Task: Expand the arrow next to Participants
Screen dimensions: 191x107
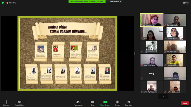Action: [x=85, y=102]
